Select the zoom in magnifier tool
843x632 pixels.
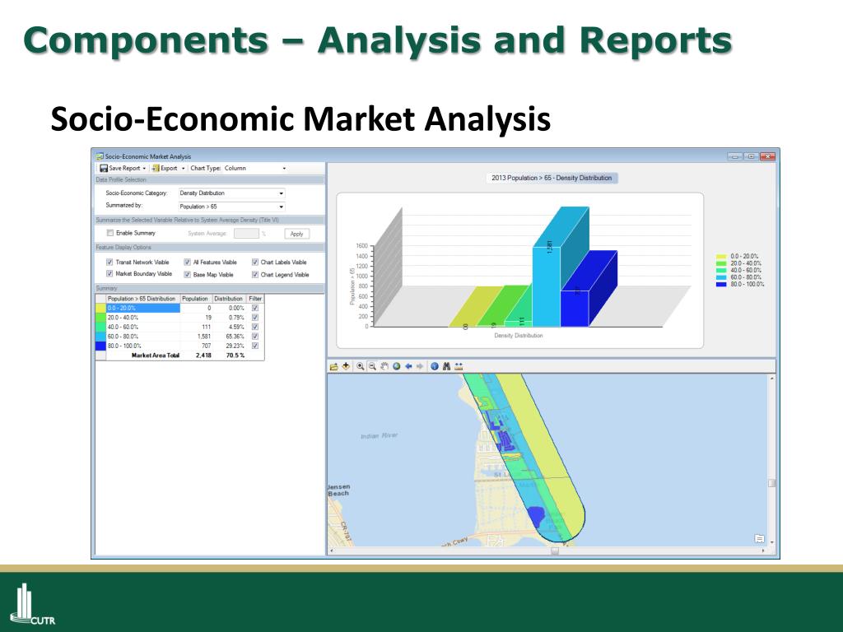point(361,366)
